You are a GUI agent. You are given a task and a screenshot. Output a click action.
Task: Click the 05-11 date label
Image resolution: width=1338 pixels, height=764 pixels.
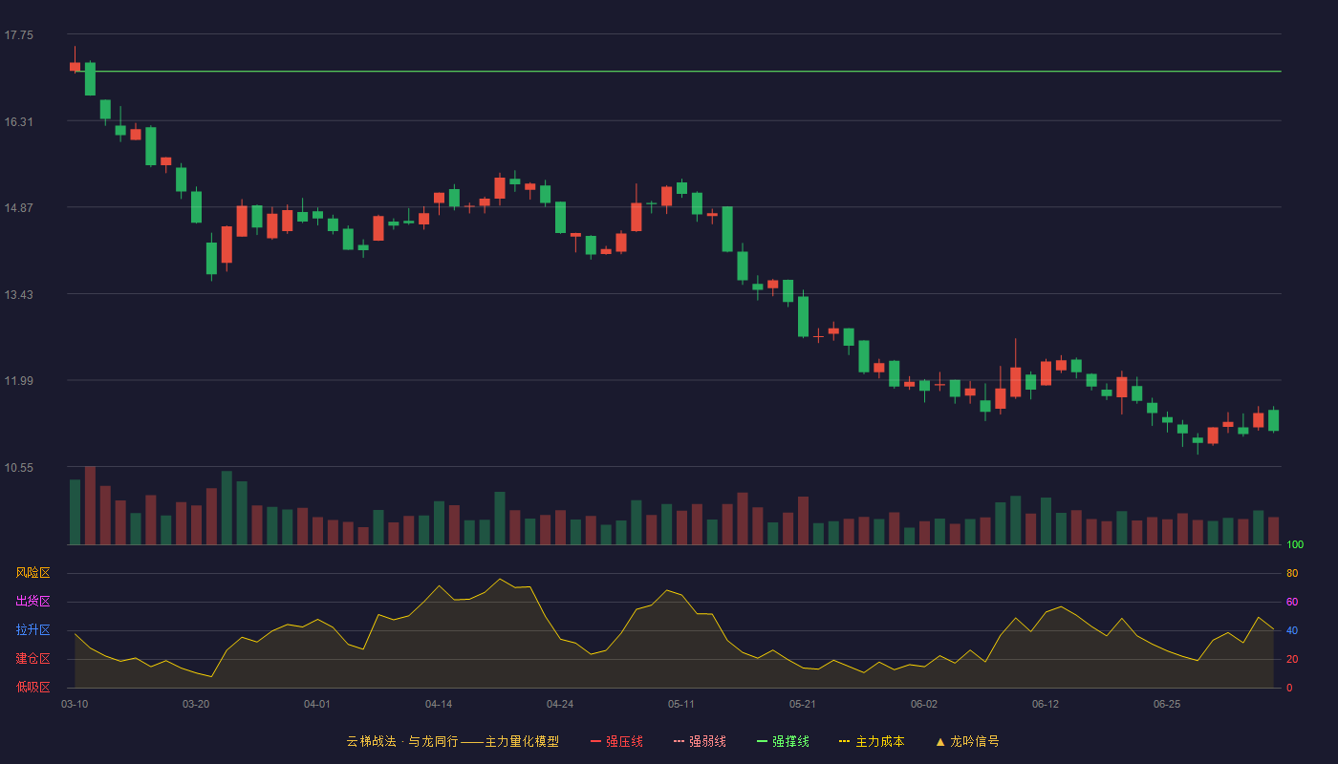click(681, 704)
